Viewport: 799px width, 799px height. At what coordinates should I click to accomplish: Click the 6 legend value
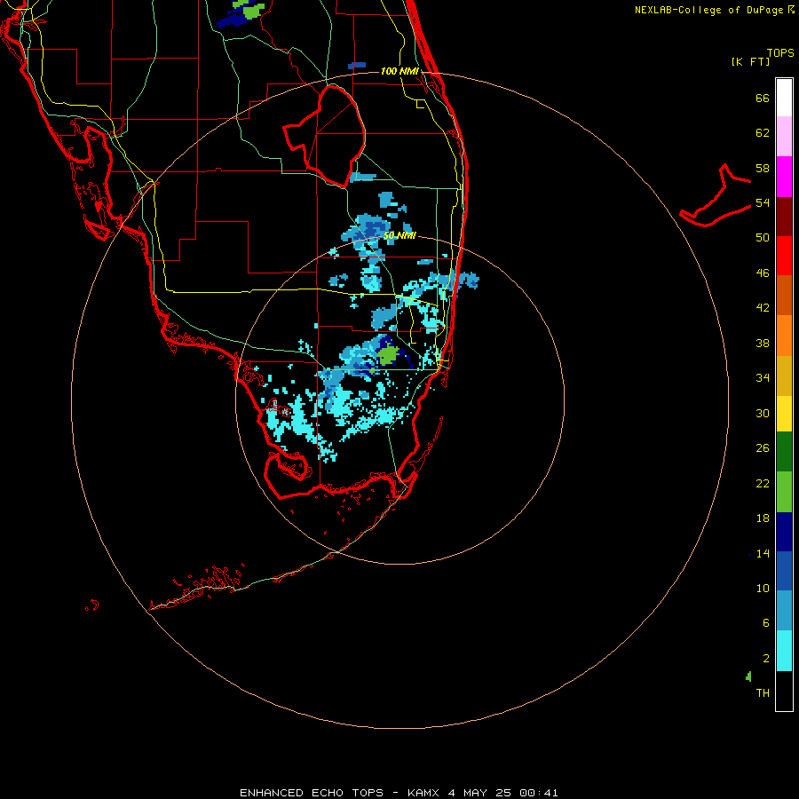[x=766, y=622]
